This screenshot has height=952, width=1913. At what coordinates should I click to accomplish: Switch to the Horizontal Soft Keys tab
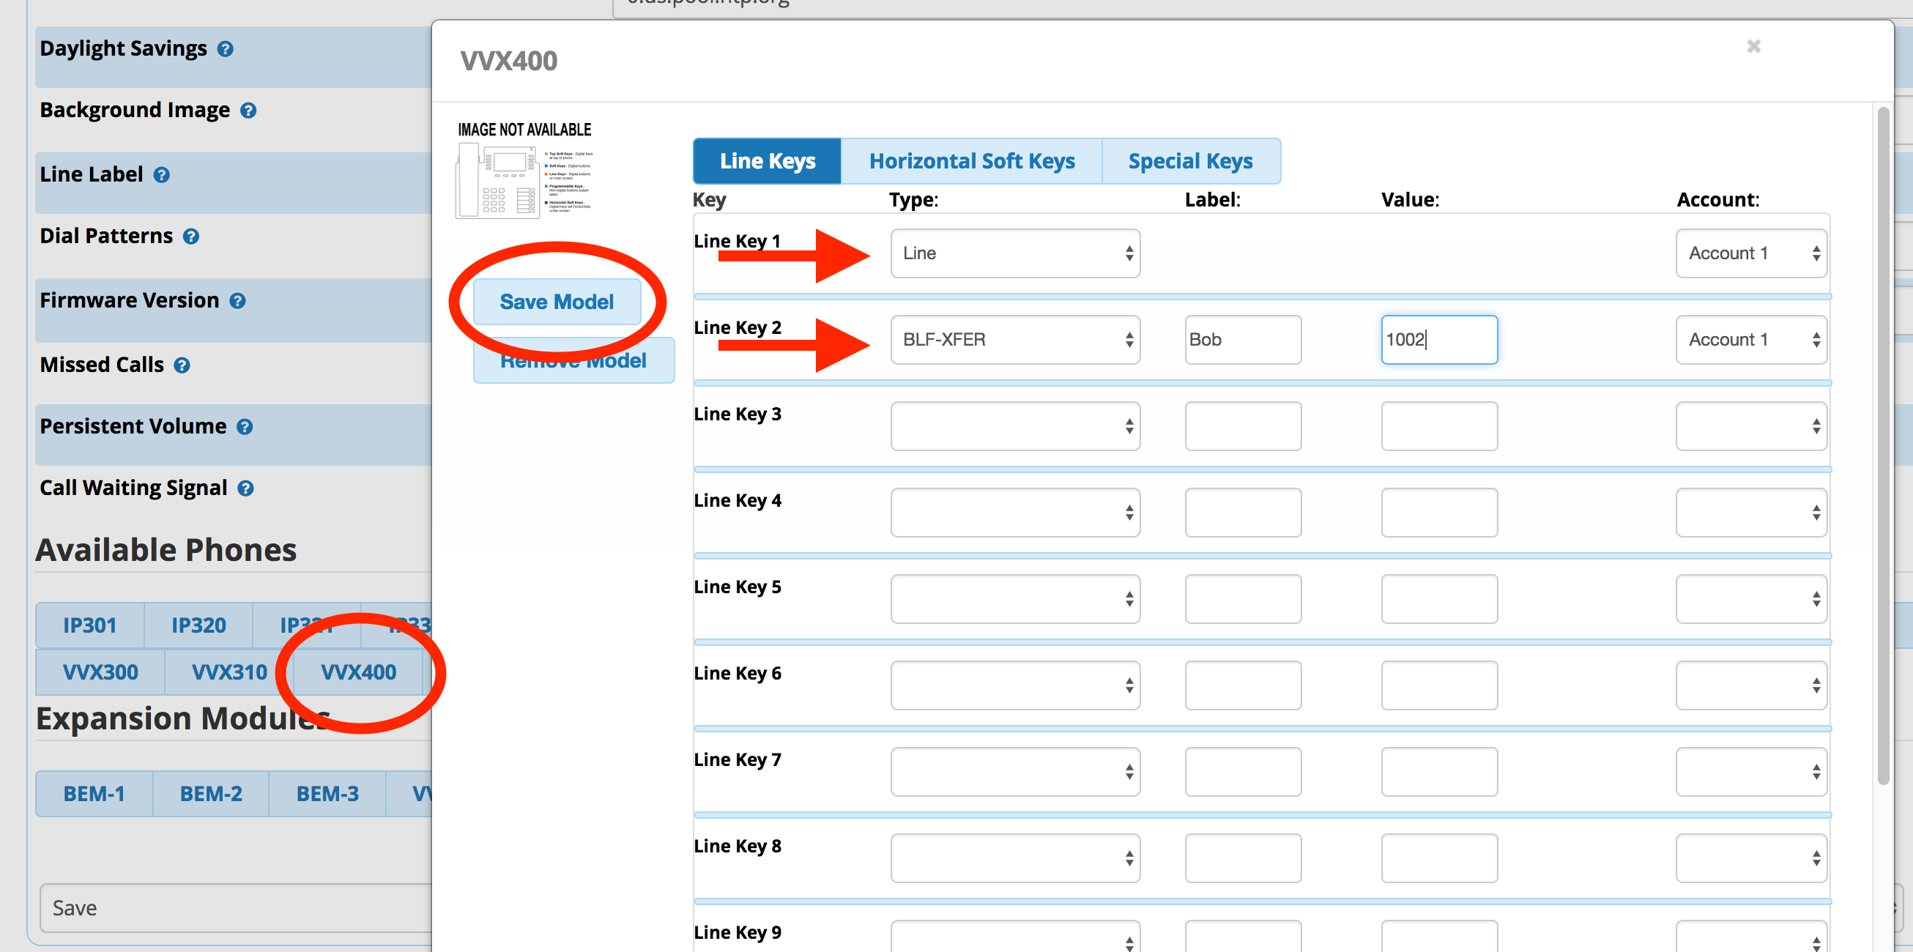point(971,161)
